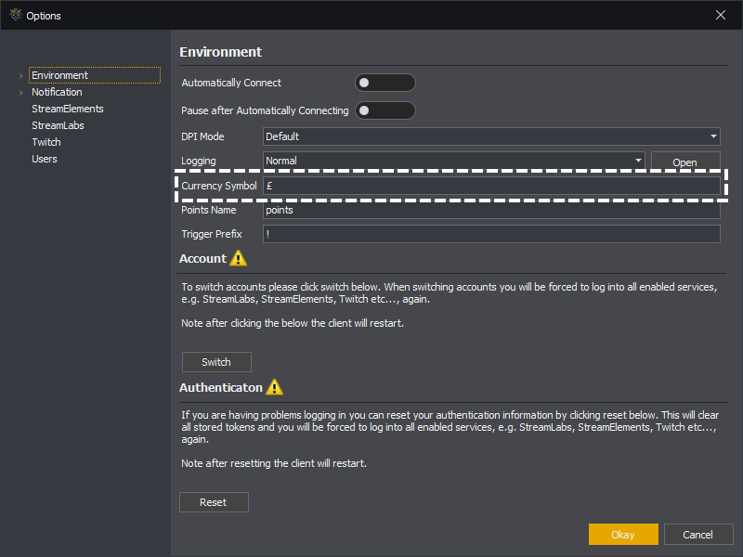This screenshot has height=557, width=743.
Task: Click the 'Automatically Connect' label
Action: click(x=231, y=83)
